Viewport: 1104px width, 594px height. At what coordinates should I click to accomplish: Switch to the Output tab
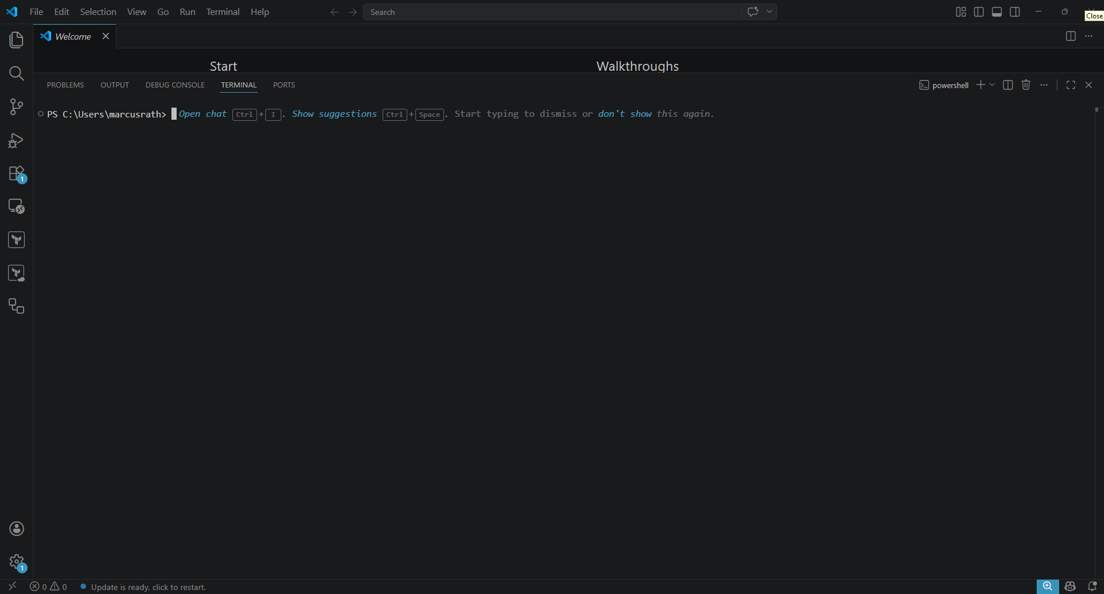pyautogui.click(x=114, y=85)
